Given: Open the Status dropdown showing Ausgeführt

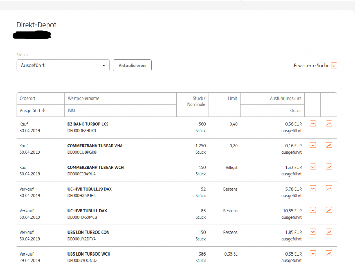Looking at the screenshot, I should pyautogui.click(x=63, y=65).
